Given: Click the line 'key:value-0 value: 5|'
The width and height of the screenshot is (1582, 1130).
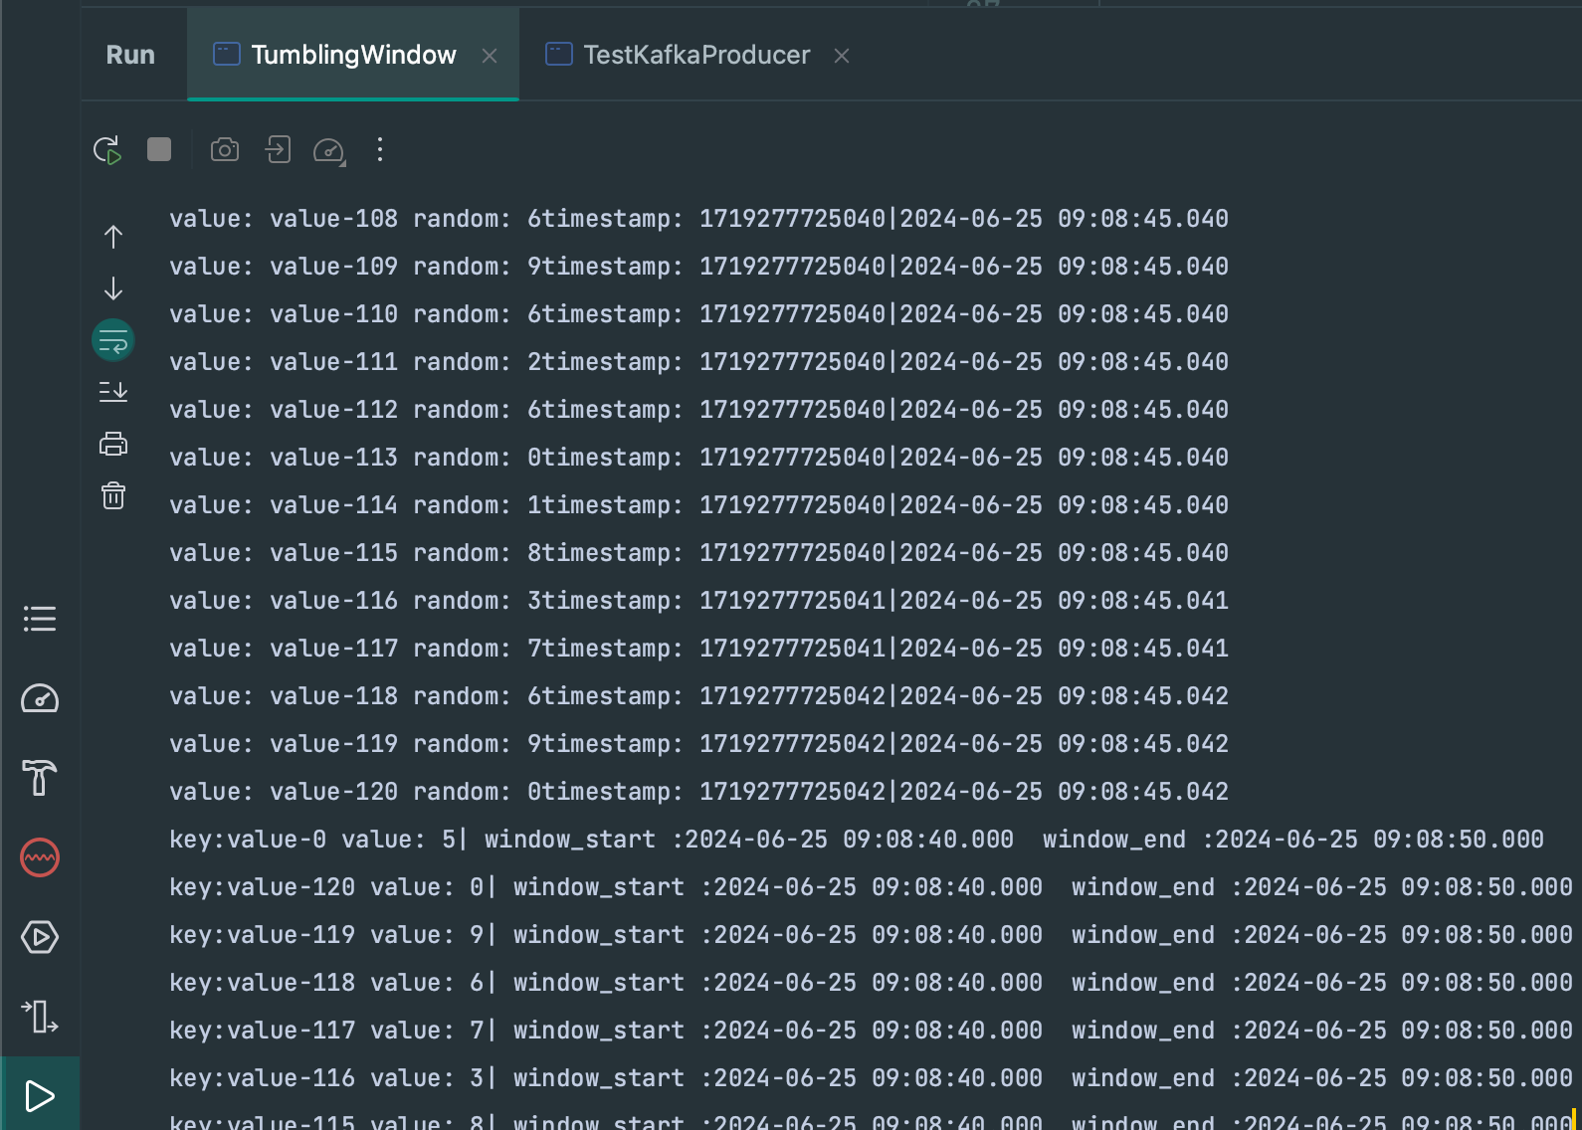Looking at the screenshot, I should pos(857,839).
